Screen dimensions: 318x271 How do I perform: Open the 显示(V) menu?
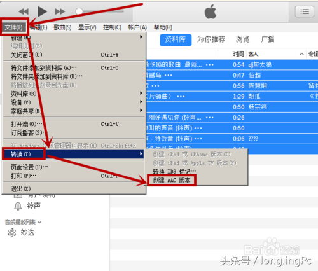click(87, 27)
